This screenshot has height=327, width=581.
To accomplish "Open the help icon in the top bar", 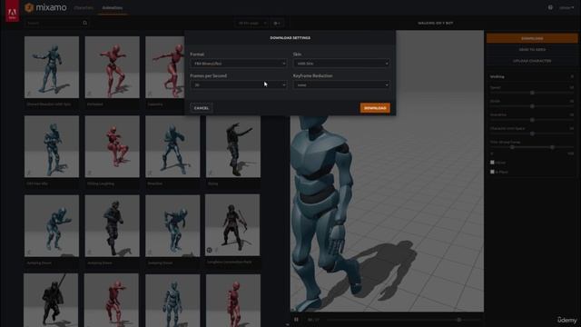I will pyautogui.click(x=550, y=7).
